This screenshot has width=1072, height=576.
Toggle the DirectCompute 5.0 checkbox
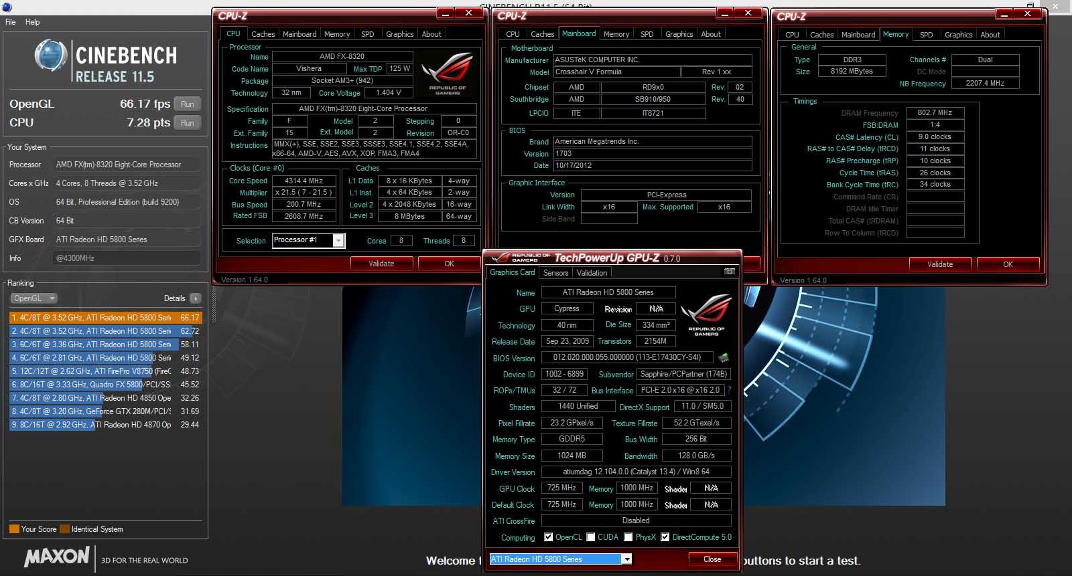[x=665, y=537]
